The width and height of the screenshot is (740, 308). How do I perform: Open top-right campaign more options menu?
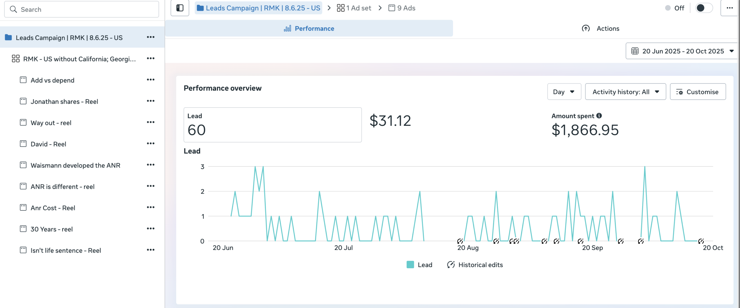pos(730,8)
